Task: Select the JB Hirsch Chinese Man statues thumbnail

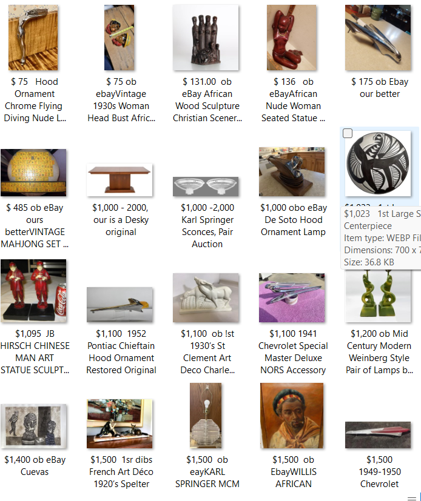Action: (33, 291)
